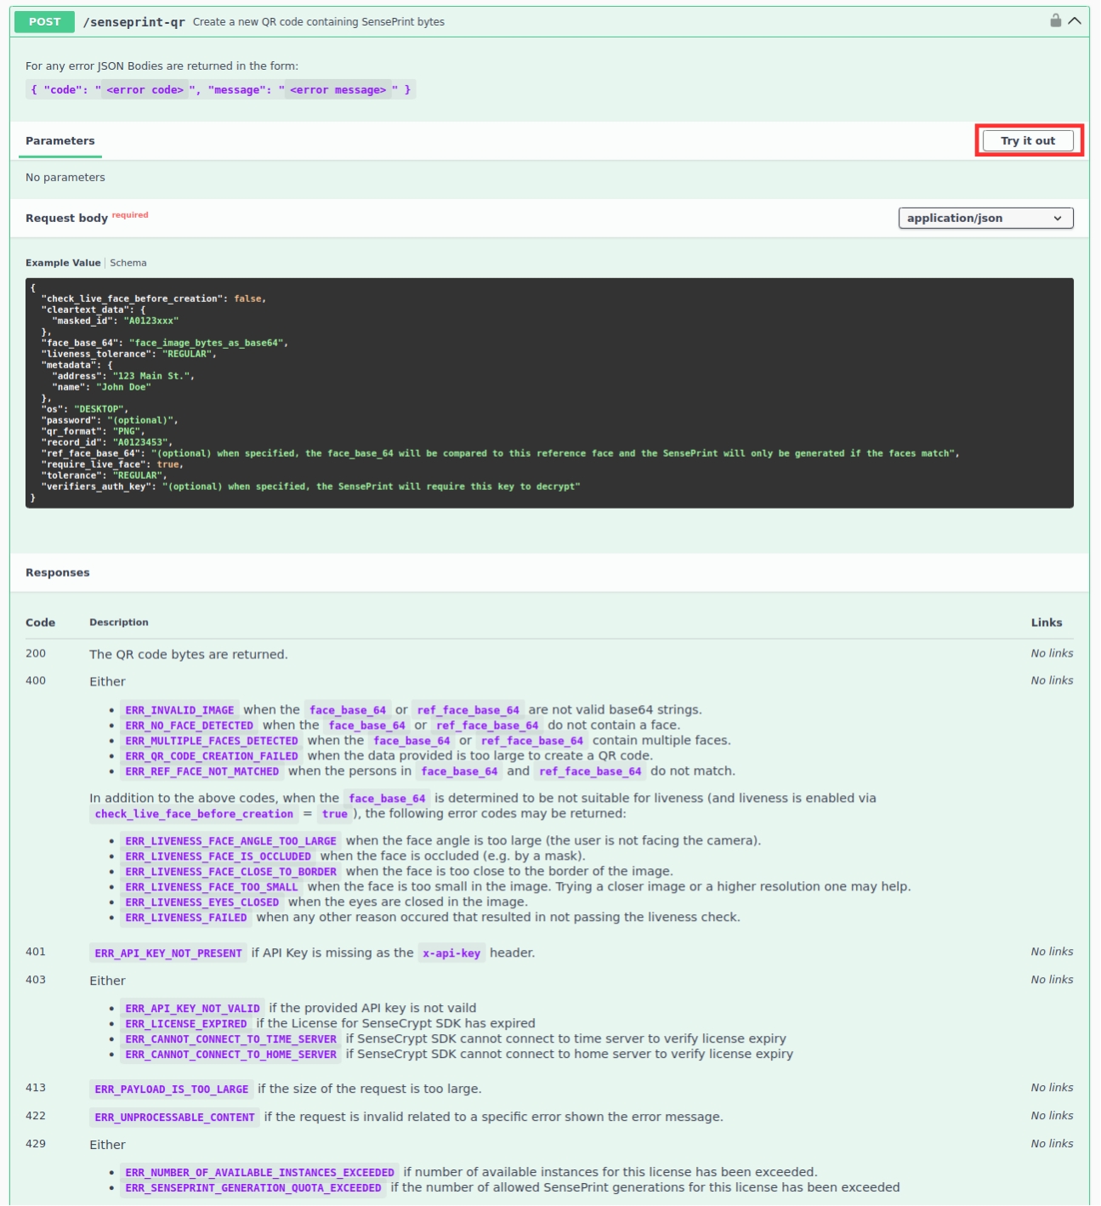Click the ERR_LIVENESS_FAILED error code
Viewport: 1101px width, 1206px height.
pos(185,918)
